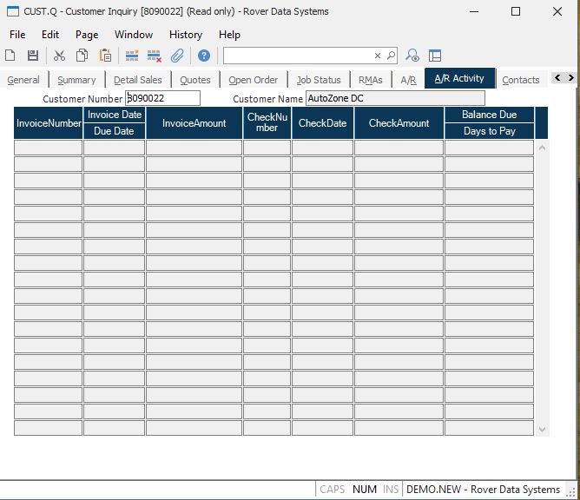Open the History menu

(185, 35)
